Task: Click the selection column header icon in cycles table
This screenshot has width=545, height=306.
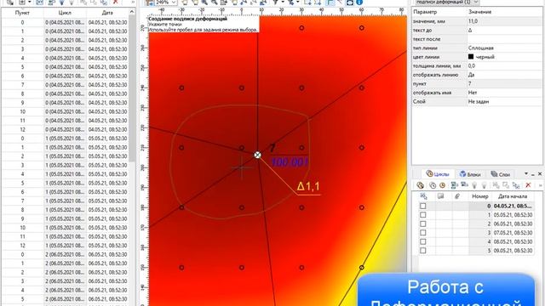Action: coord(423,196)
